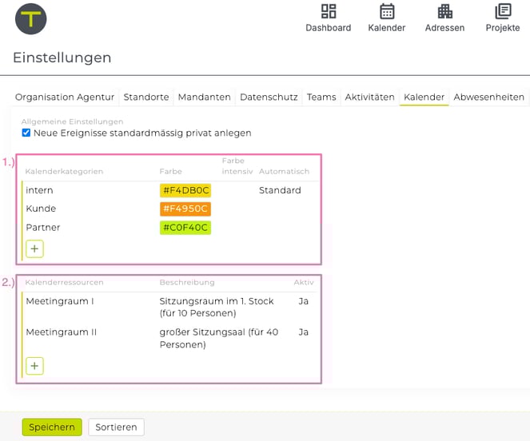Open the Dashboard icon in top navigation

(x=329, y=11)
